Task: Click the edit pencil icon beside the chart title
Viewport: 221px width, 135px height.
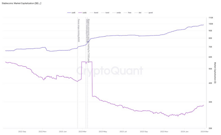Action: click(40, 3)
